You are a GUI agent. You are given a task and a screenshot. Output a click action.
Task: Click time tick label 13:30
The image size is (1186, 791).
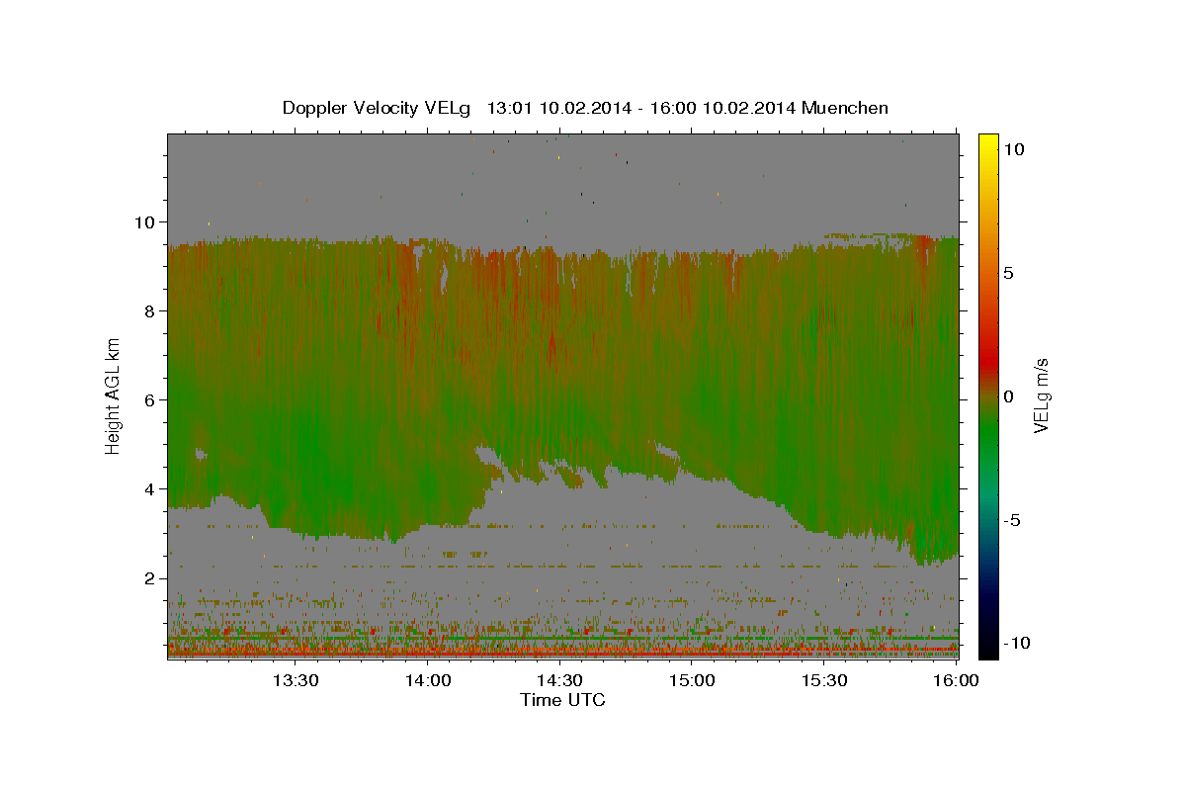(295, 680)
